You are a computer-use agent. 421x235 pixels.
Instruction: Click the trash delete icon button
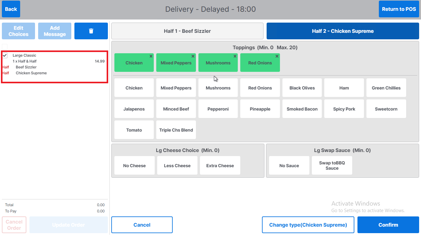[91, 31]
